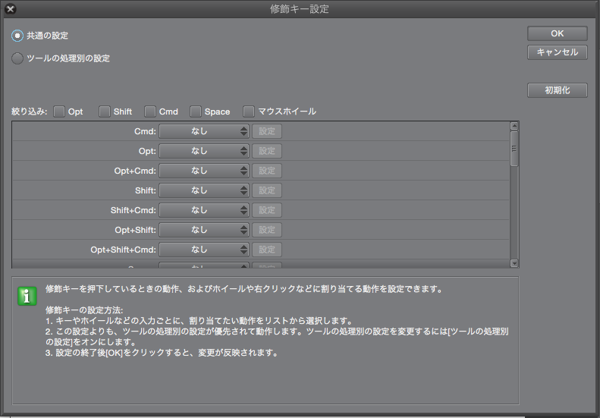The width and height of the screenshot is (600, 418).
Task: Open the Opt+Shift action dropdown
Action: click(x=203, y=230)
